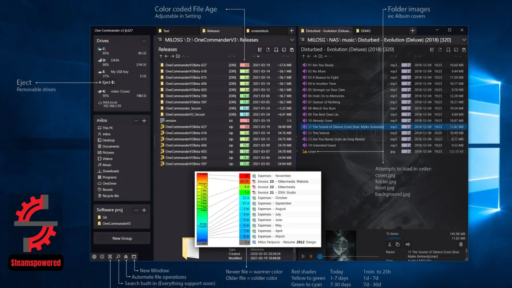Navigate back in Releases pane

click(166, 56)
